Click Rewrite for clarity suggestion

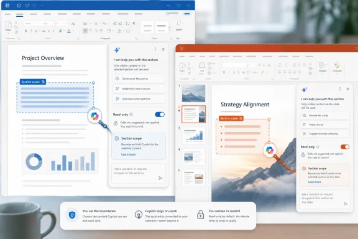[x=325, y=116]
